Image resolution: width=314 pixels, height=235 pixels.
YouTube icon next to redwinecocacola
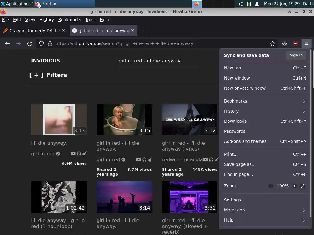(x=205, y=159)
